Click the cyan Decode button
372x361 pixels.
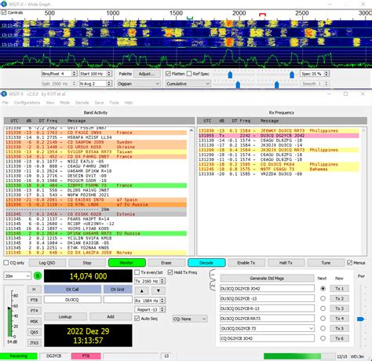[206, 263]
